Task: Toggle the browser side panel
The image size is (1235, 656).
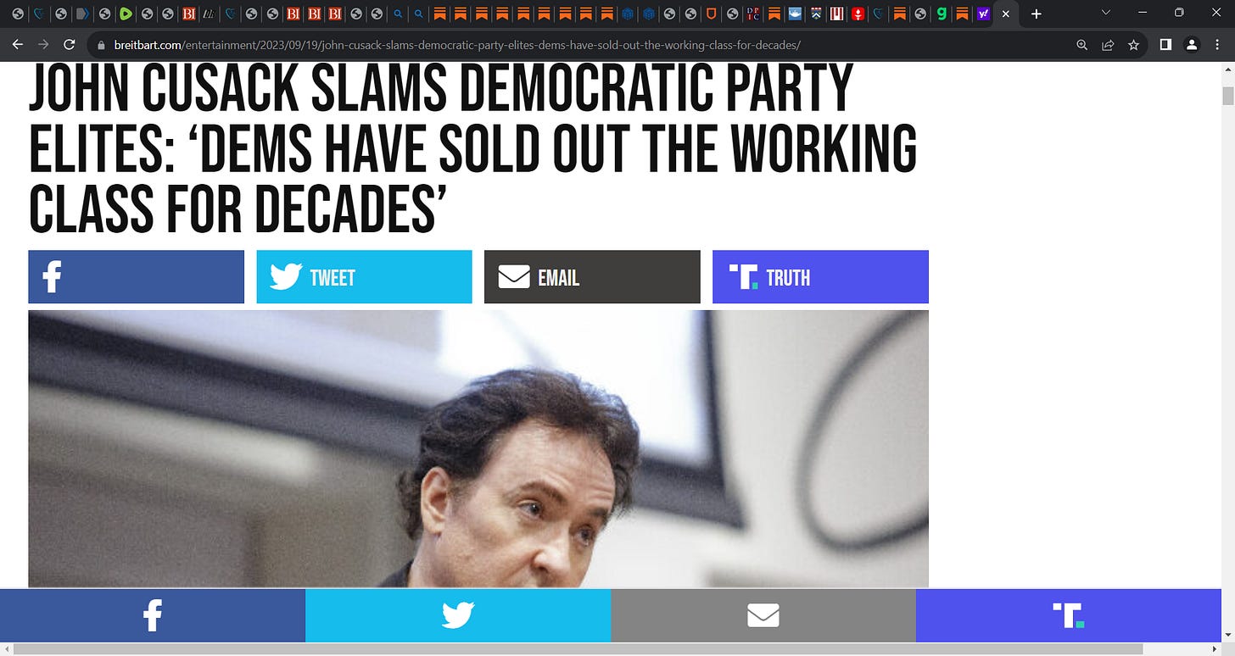Action: pyautogui.click(x=1165, y=45)
